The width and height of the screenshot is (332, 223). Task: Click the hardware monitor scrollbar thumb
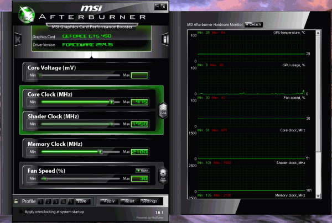coord(318,93)
